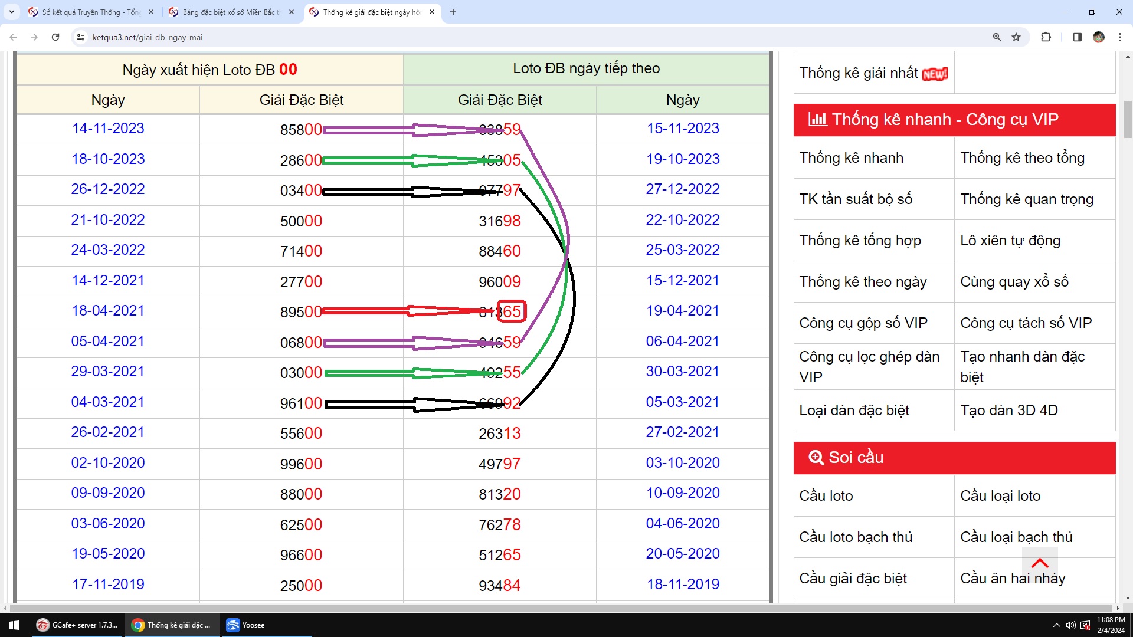Click the bookmark star icon
Image resolution: width=1133 pixels, height=637 pixels.
tap(1016, 37)
